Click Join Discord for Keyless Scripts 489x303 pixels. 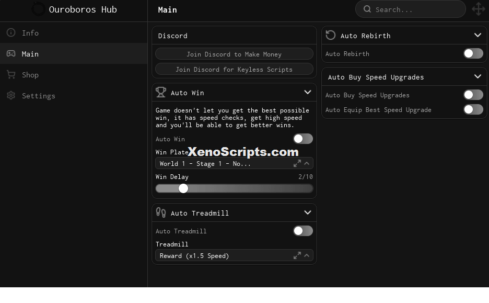[234, 69]
